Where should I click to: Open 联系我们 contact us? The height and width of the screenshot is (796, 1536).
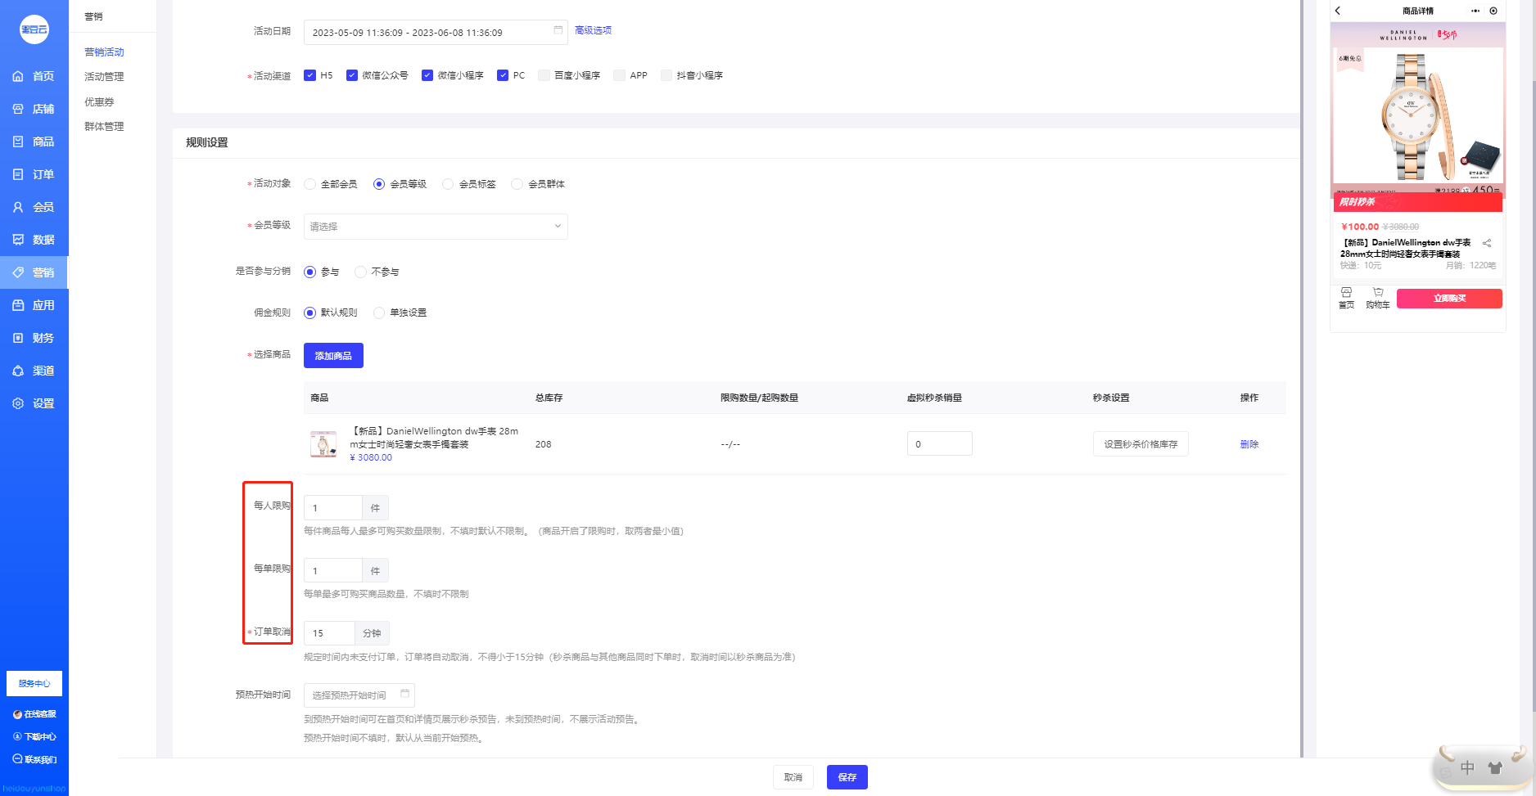(34, 759)
